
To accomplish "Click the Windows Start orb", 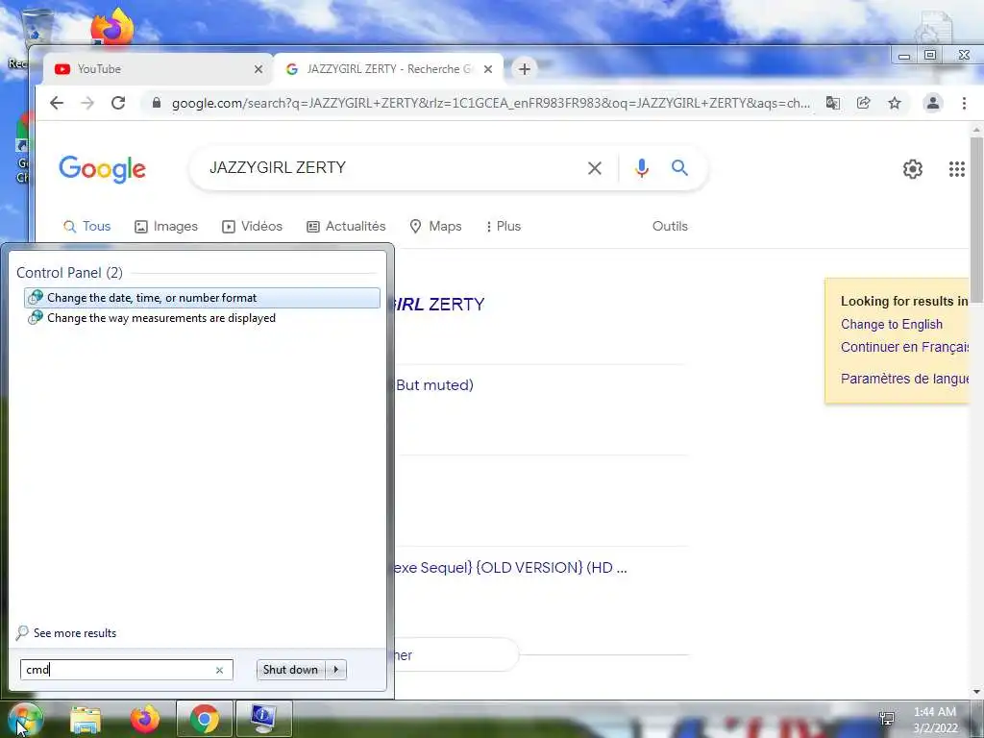I will pos(25,719).
